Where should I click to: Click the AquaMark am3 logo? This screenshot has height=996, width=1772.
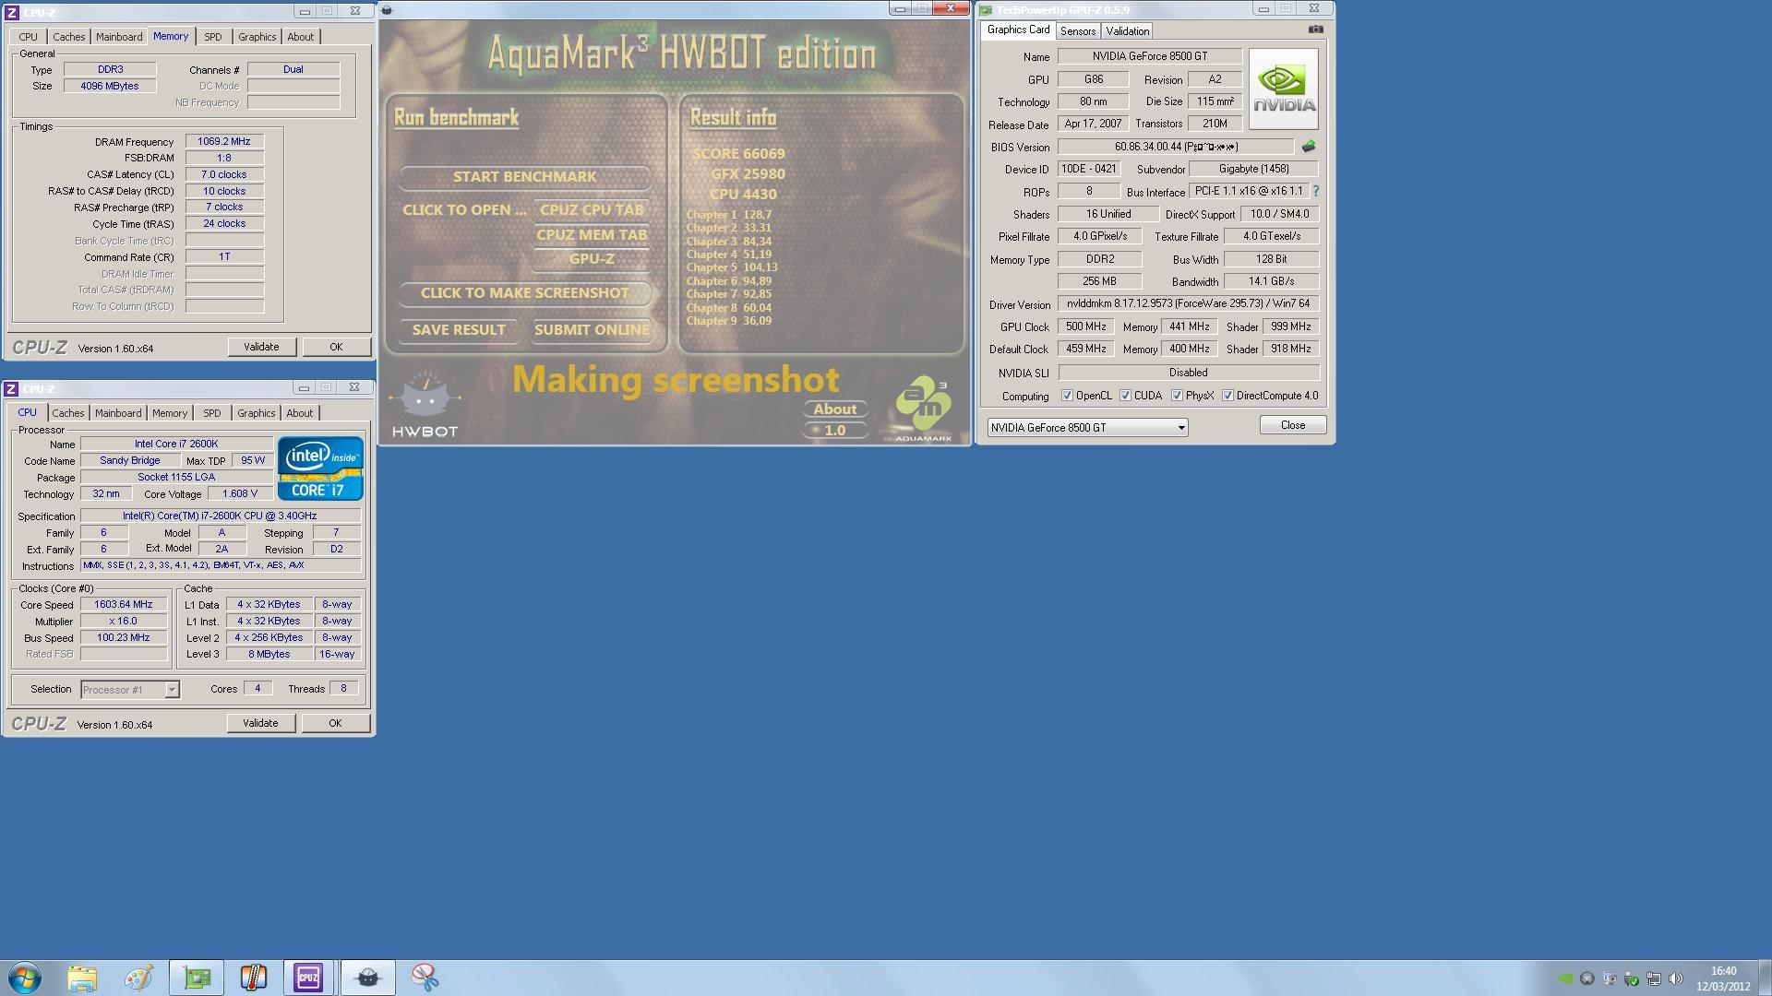click(x=923, y=409)
